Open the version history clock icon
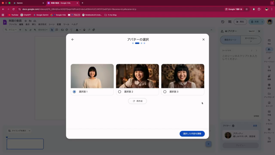The height and width of the screenshot is (155, 275). [x=223, y=22]
